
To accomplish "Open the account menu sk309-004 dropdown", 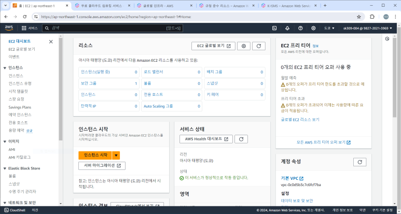I will [367, 28].
